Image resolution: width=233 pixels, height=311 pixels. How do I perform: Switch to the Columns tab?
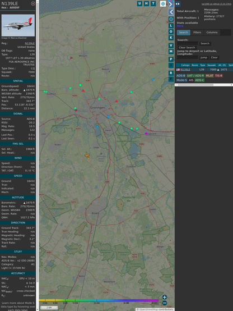coord(212,33)
